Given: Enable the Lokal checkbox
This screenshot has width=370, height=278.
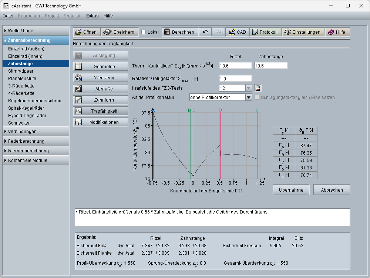Looking at the screenshot, I should (144, 32).
